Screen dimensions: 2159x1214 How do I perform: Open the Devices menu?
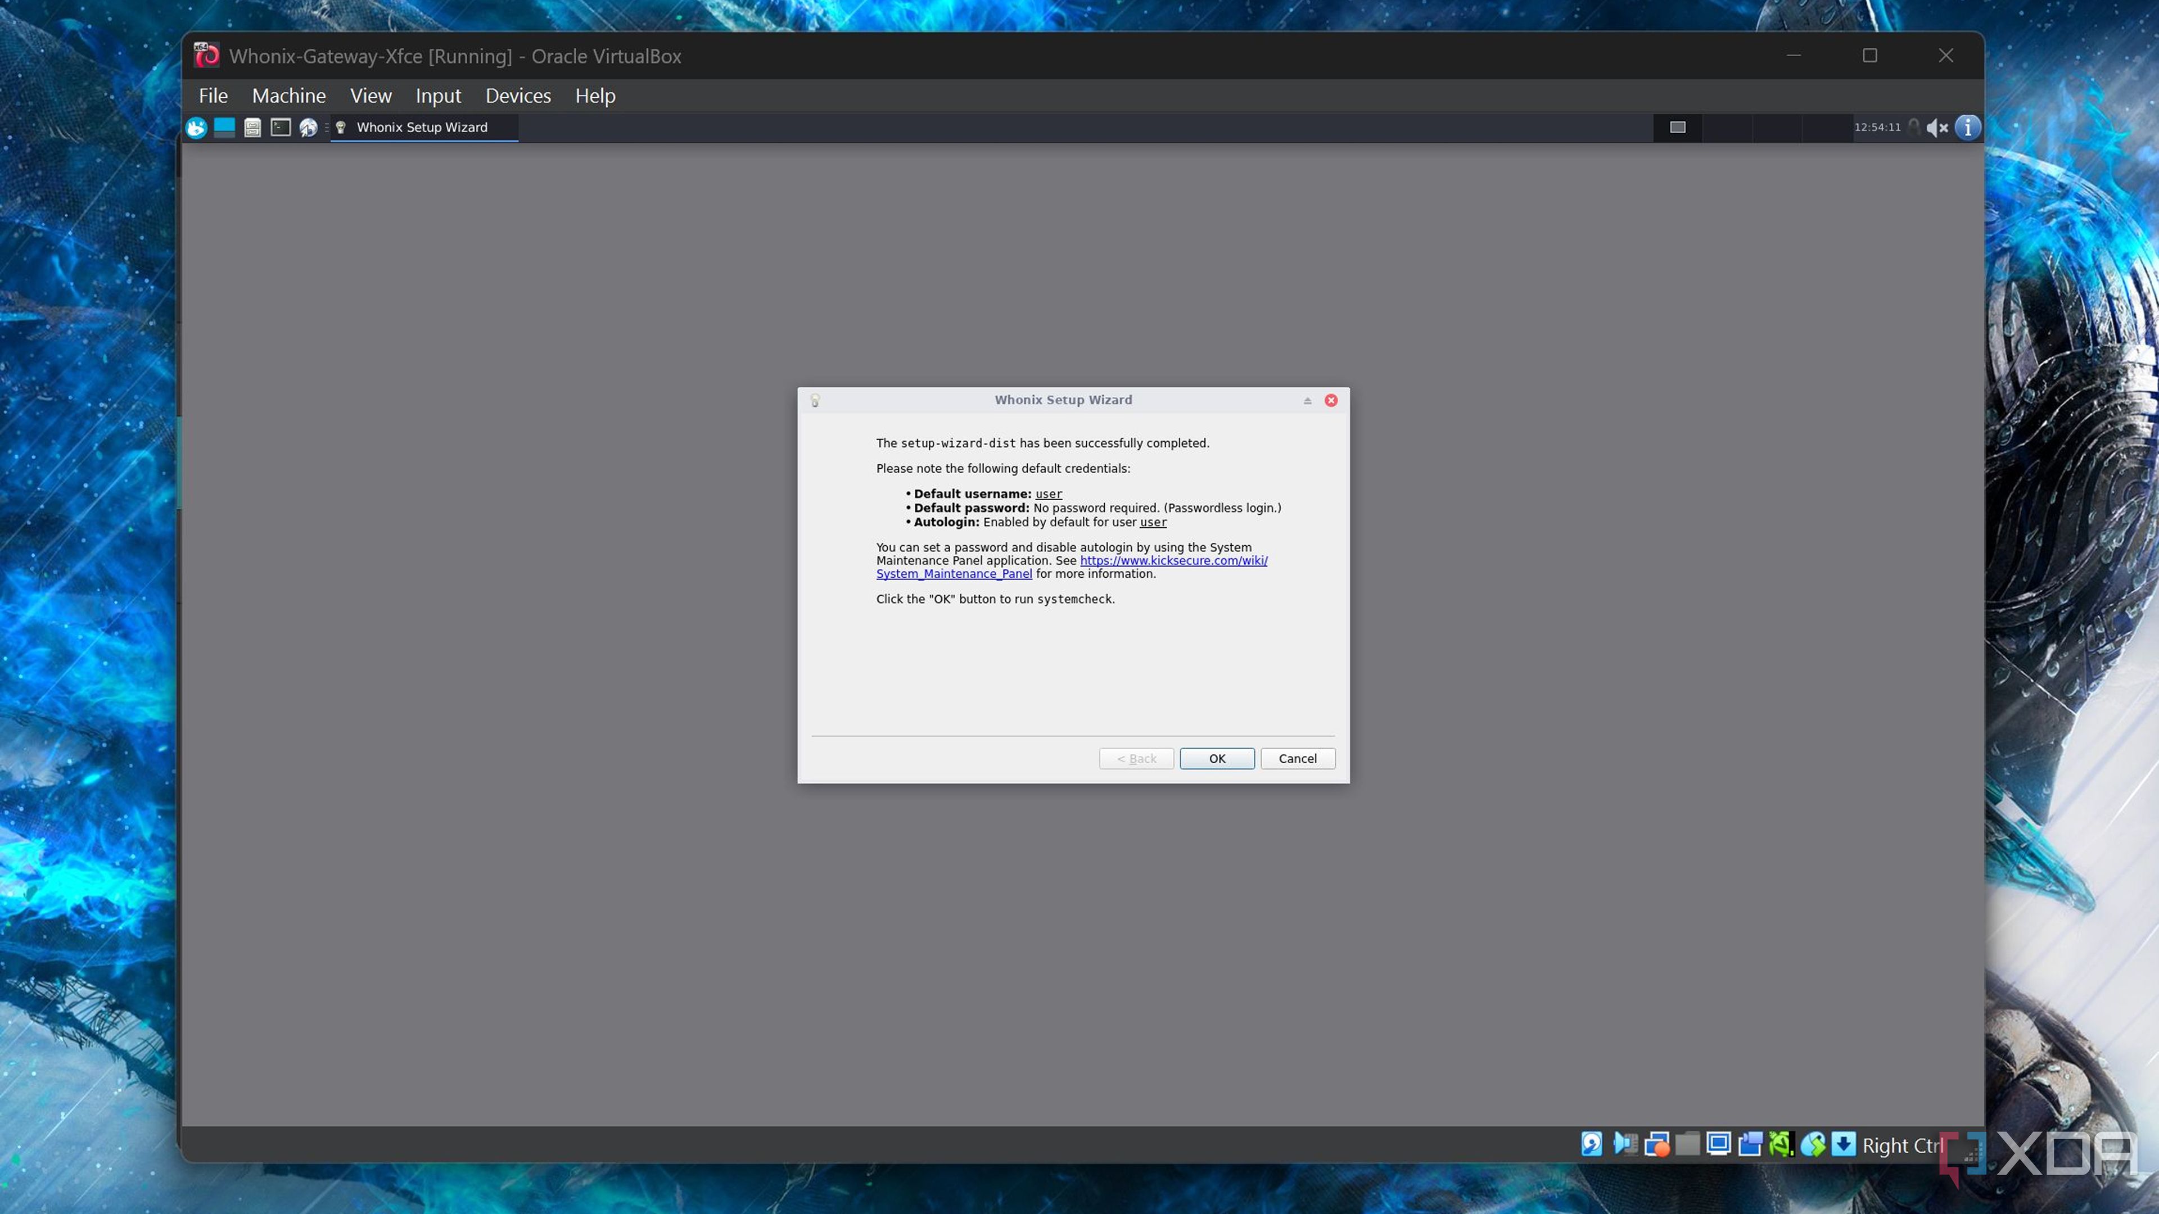517,96
